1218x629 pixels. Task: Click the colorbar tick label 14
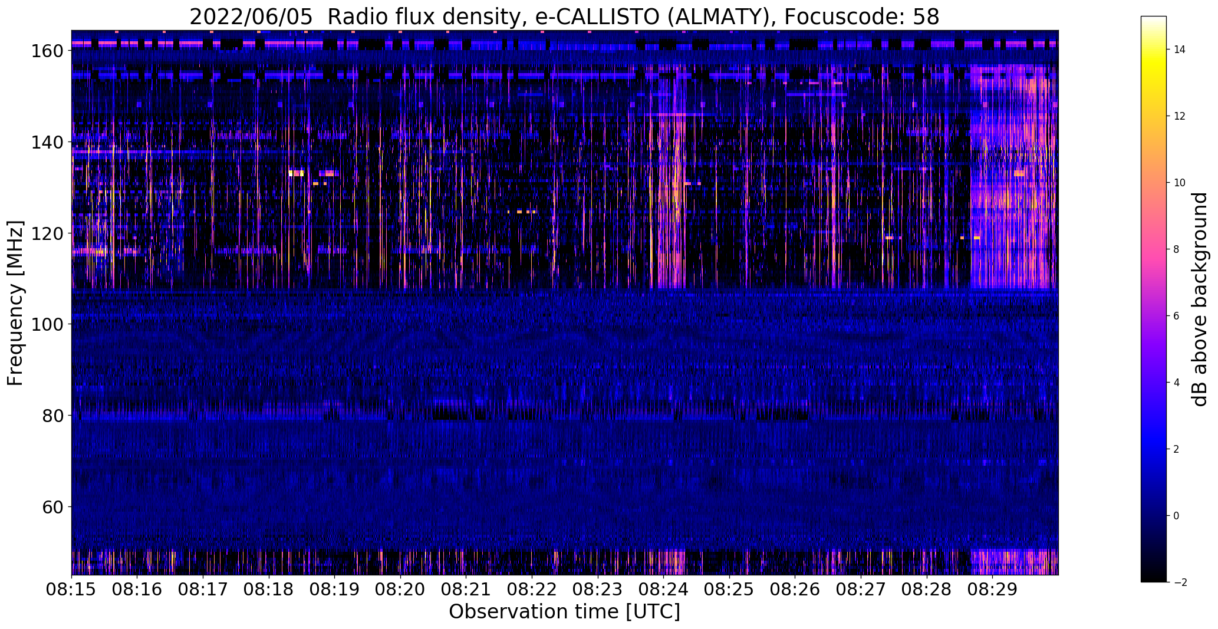(1179, 50)
